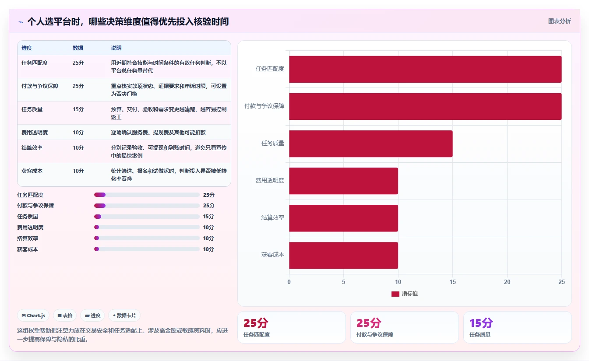The image size is (589, 361).
Task: Click the 费用透明度 y-axis label in the chart
Action: click(270, 180)
